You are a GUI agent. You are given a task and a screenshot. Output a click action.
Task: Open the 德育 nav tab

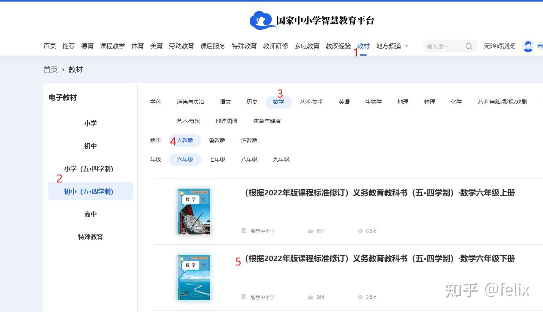[87, 46]
